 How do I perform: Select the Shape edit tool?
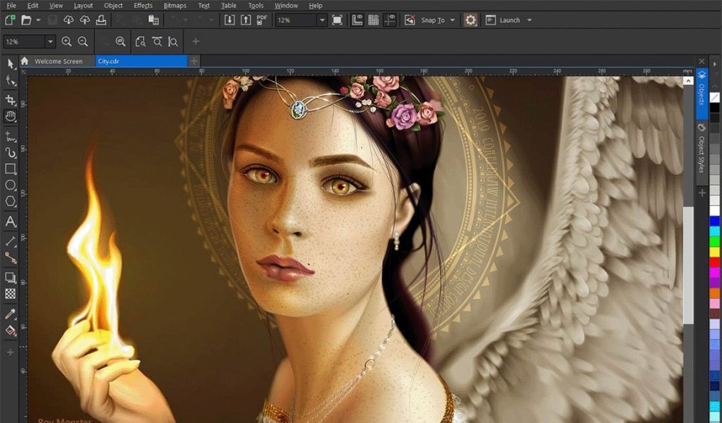coord(10,81)
